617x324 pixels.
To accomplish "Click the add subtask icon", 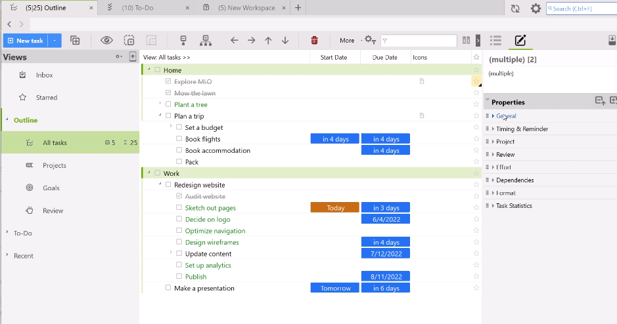I will point(75,40).
